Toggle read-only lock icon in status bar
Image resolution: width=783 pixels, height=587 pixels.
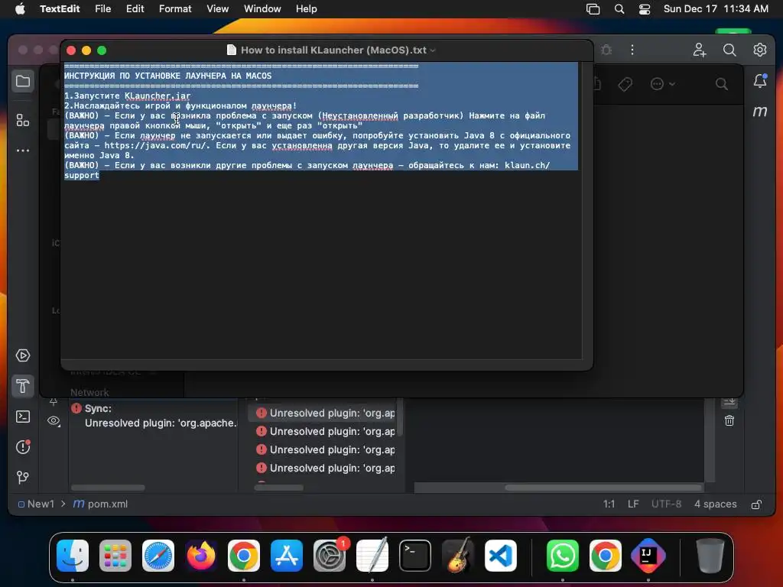pos(756,504)
